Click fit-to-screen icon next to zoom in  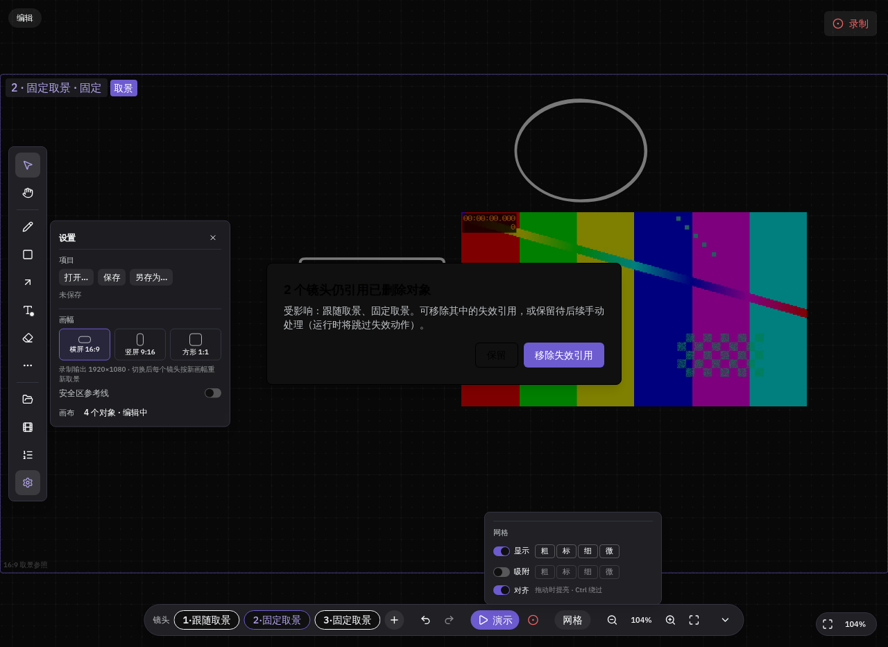click(x=694, y=620)
